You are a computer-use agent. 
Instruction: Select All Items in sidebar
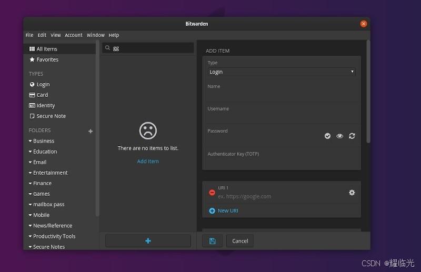click(60, 49)
